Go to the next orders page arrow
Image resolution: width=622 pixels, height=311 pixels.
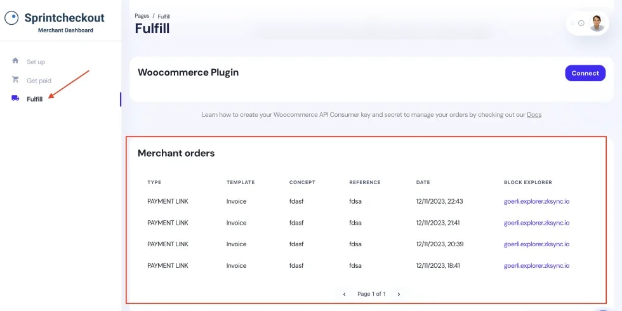[399, 294]
